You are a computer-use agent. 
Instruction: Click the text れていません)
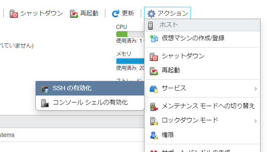click(x=17, y=46)
